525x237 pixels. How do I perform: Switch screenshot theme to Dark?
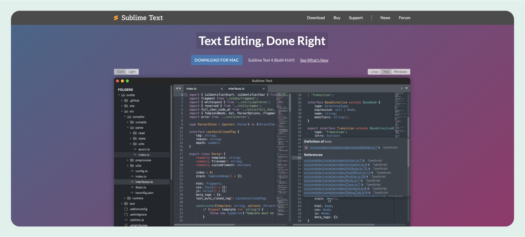click(x=120, y=72)
